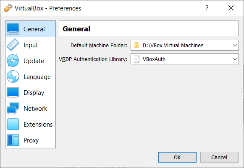Click the folder icon in Default Machine Folder
This screenshot has width=244, height=168.
136,45
